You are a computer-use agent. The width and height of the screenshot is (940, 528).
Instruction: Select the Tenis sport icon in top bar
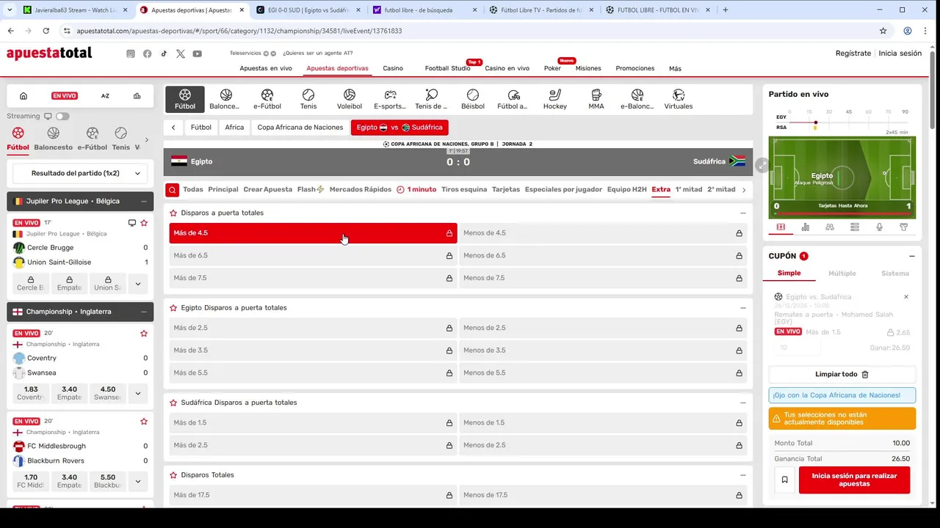click(x=308, y=99)
